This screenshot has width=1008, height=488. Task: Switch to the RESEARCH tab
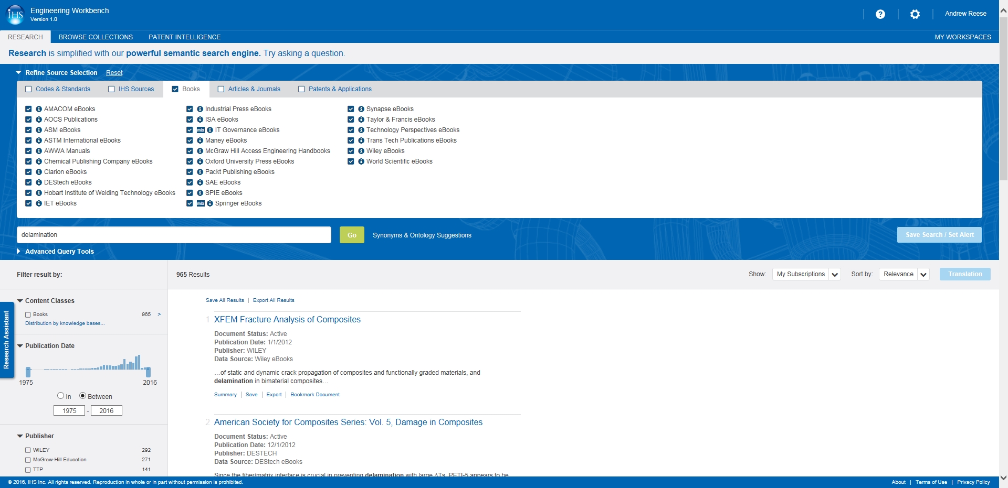tap(25, 37)
